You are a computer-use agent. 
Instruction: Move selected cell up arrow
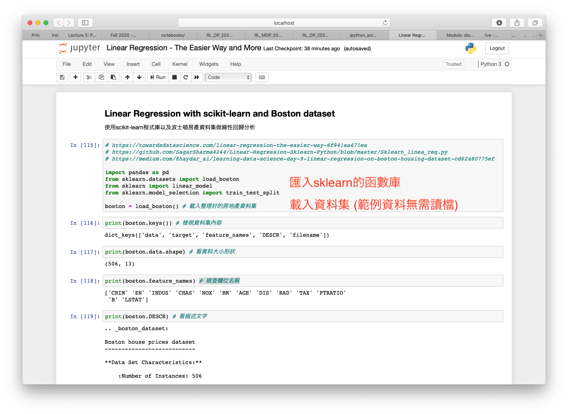point(127,77)
